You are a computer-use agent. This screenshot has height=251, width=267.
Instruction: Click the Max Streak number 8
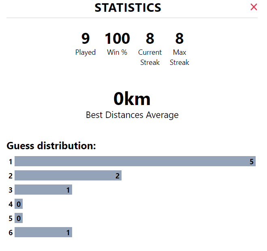coord(179,39)
